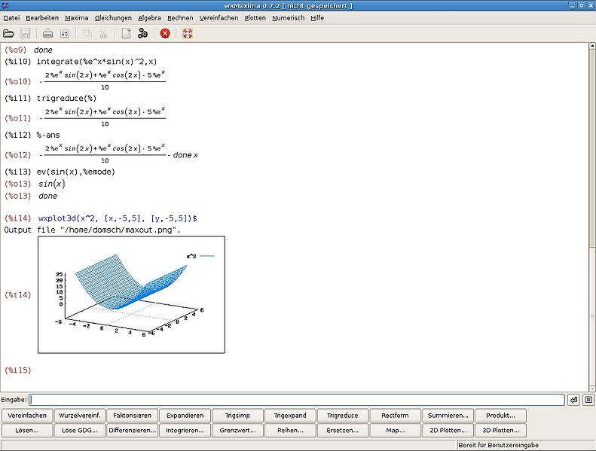This screenshot has height=451, width=596.
Task: Click the Lösen... button
Action: 27,431
